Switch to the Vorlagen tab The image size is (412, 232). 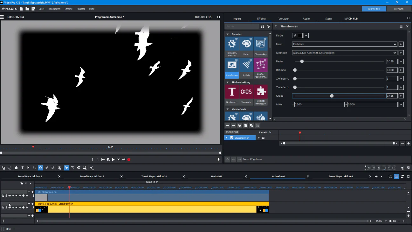coord(284,19)
